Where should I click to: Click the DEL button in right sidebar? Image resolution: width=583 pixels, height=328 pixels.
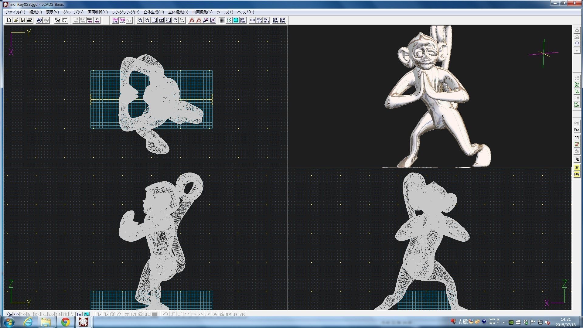point(577,138)
